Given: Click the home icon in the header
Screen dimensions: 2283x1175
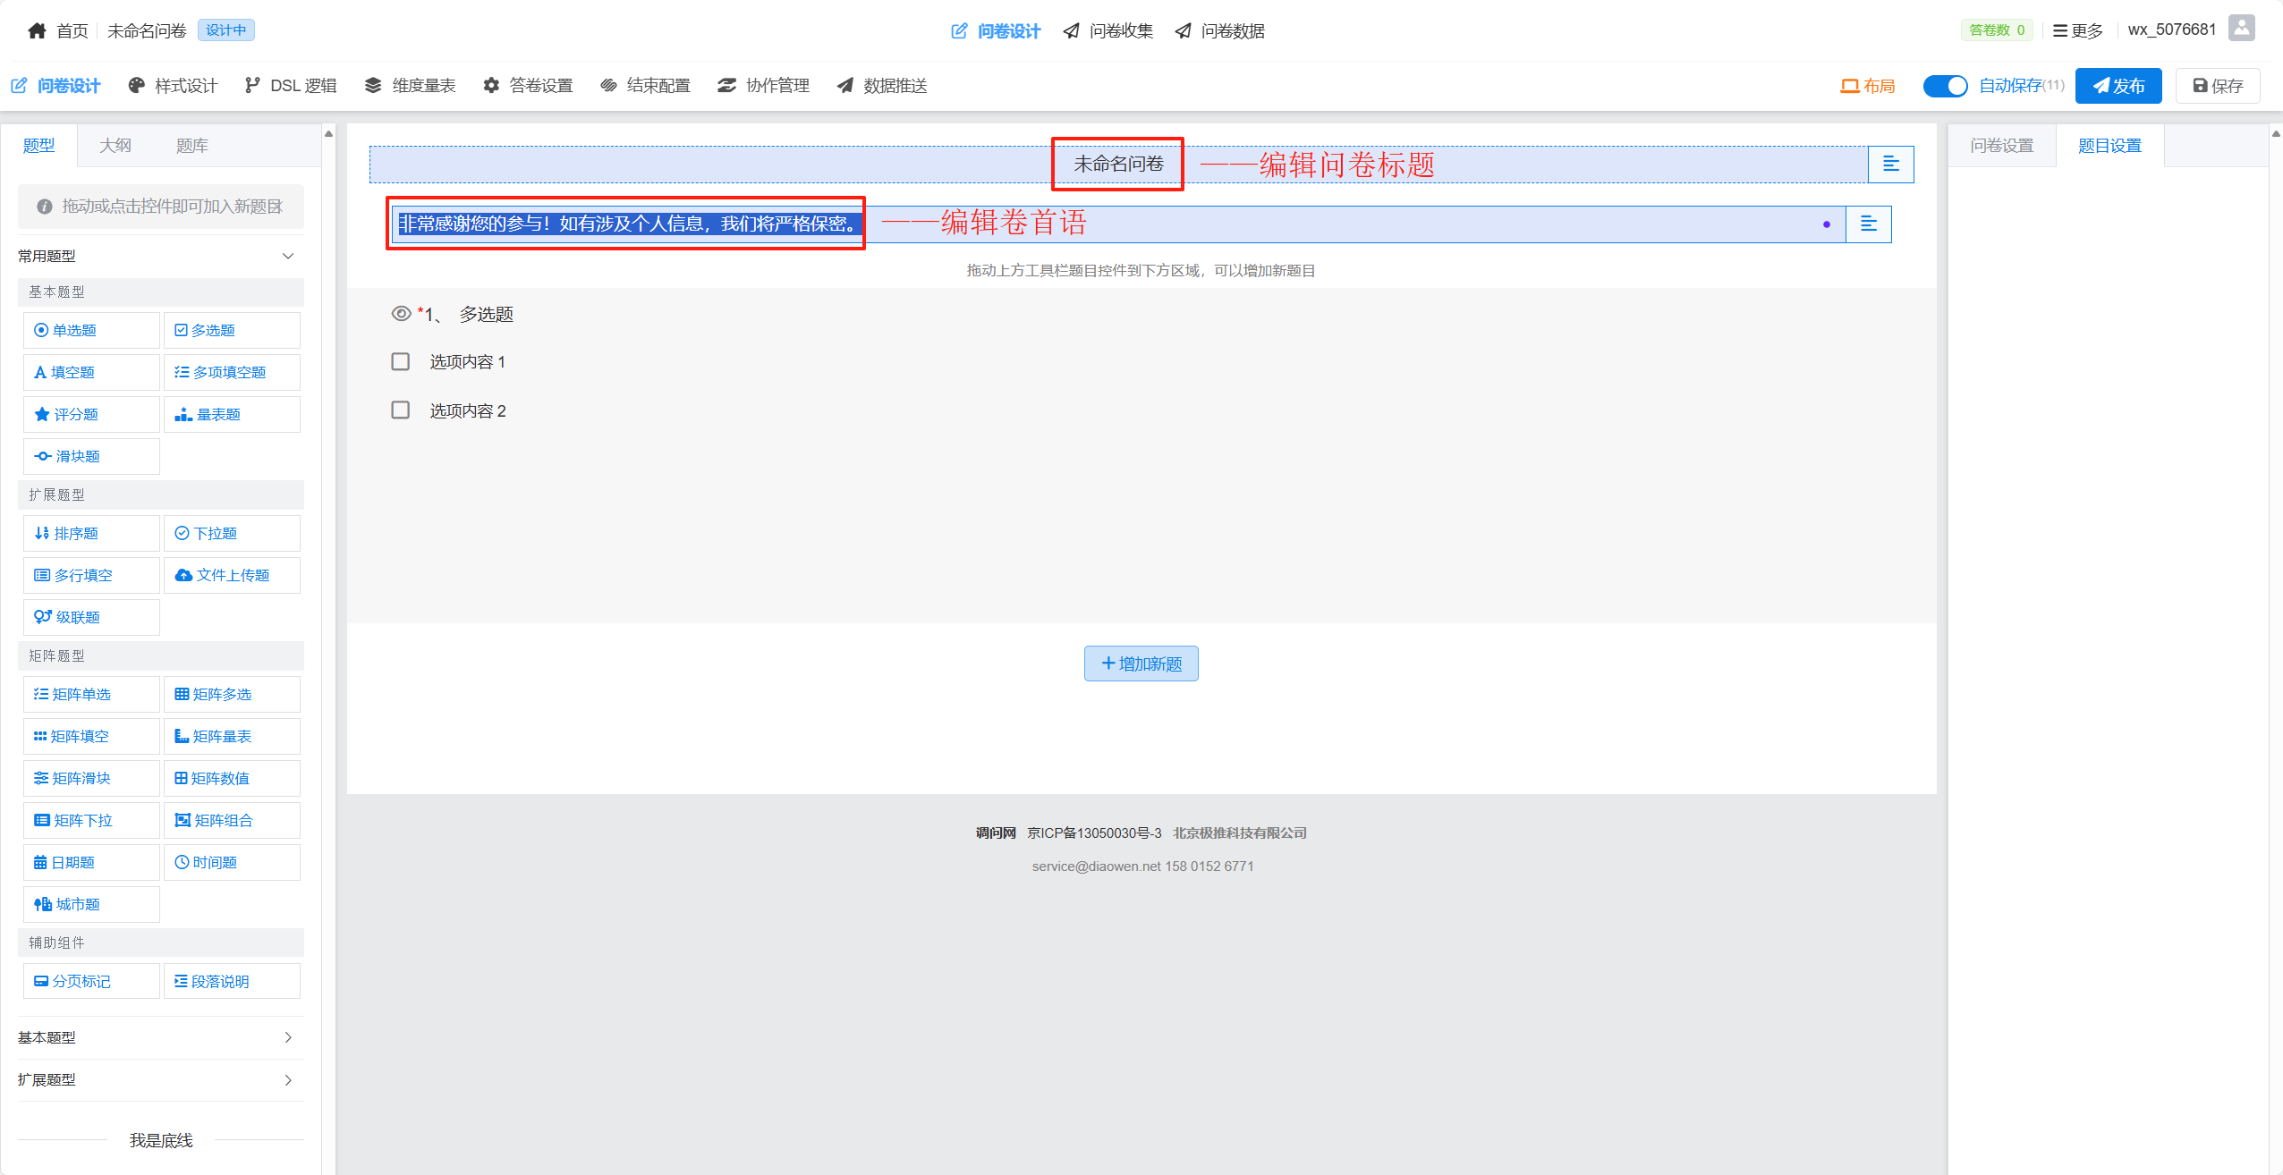Looking at the screenshot, I should pos(37,30).
